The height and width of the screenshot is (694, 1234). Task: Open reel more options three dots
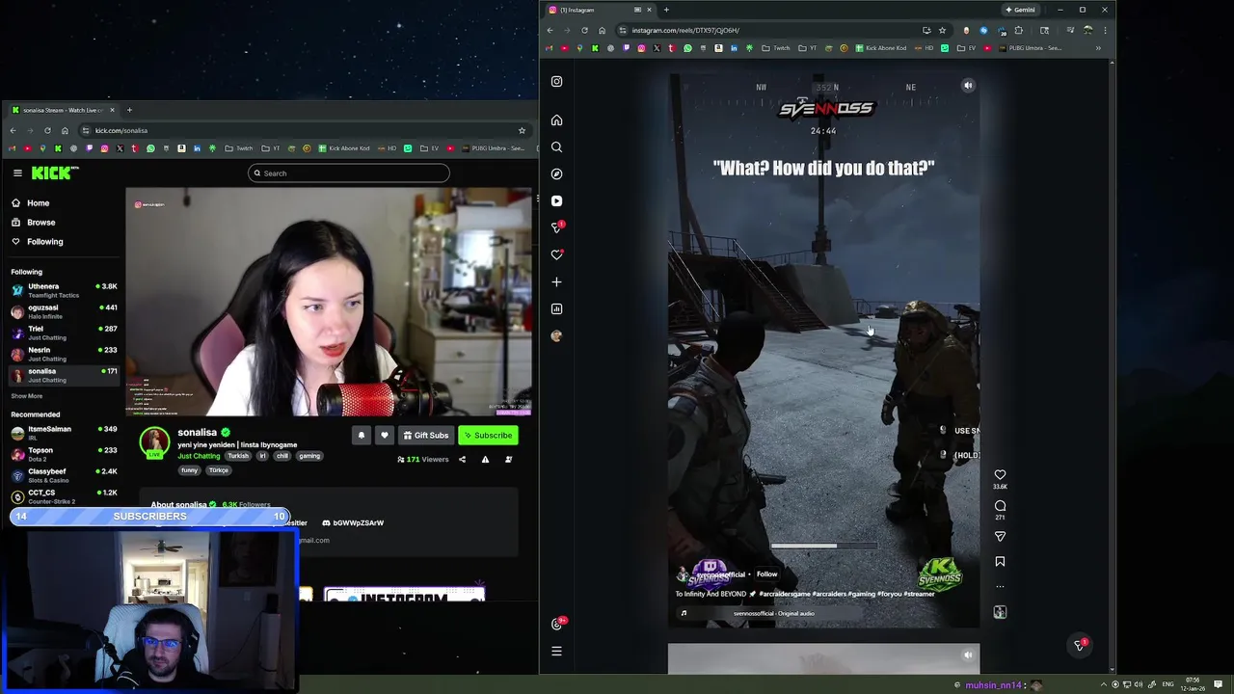1000,586
